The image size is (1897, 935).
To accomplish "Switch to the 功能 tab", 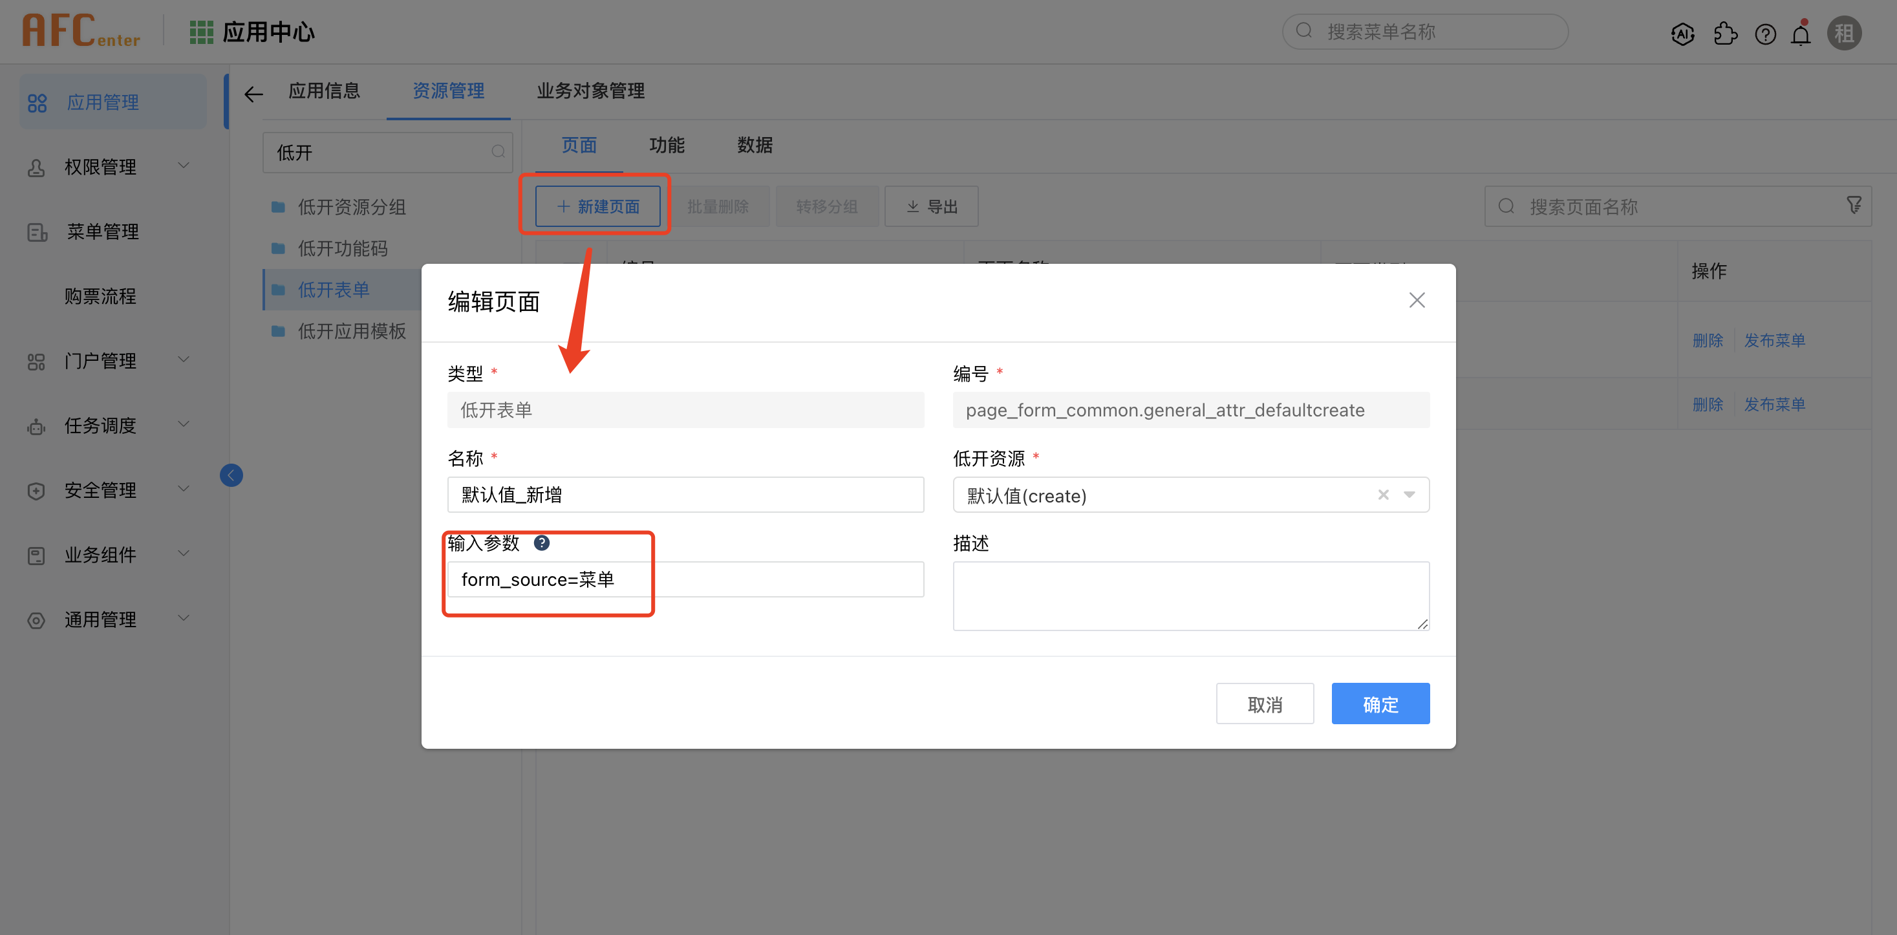I will [x=667, y=145].
